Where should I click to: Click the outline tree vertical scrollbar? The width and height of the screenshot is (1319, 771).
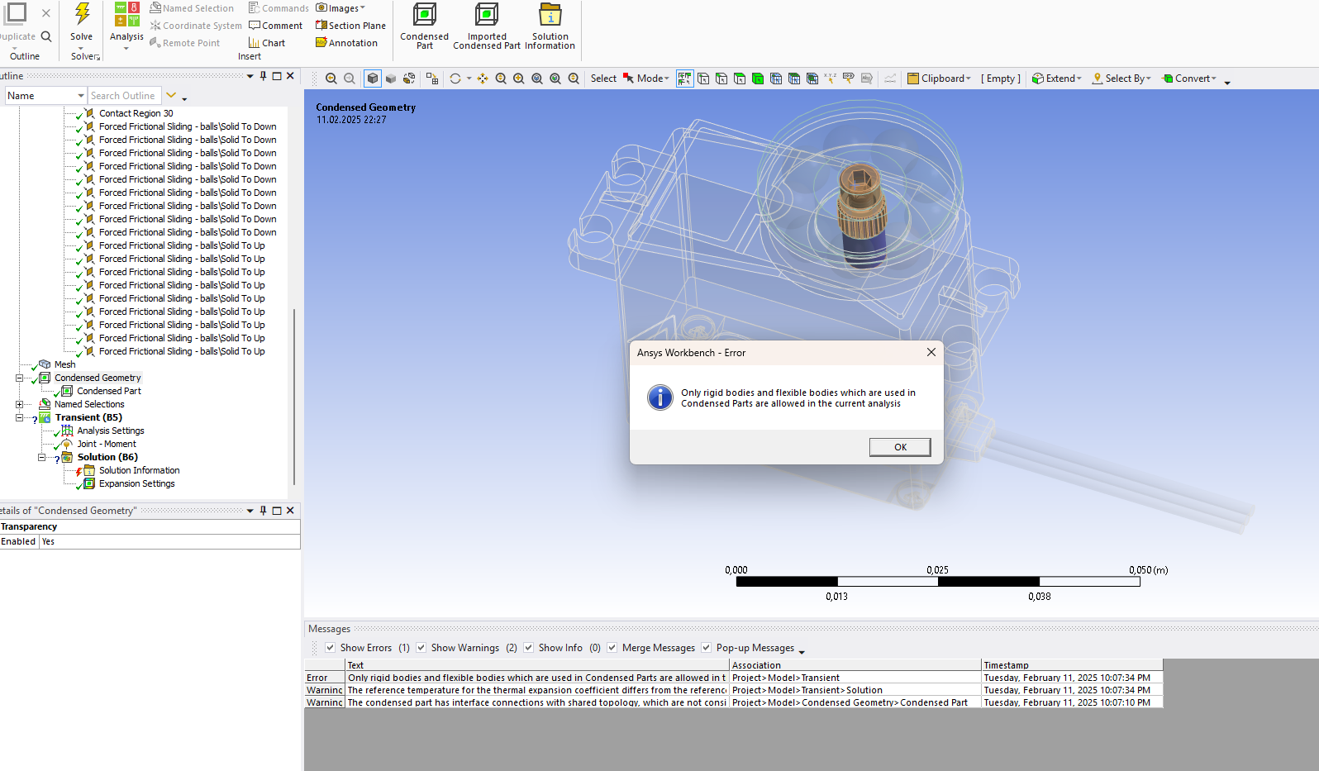(294, 397)
